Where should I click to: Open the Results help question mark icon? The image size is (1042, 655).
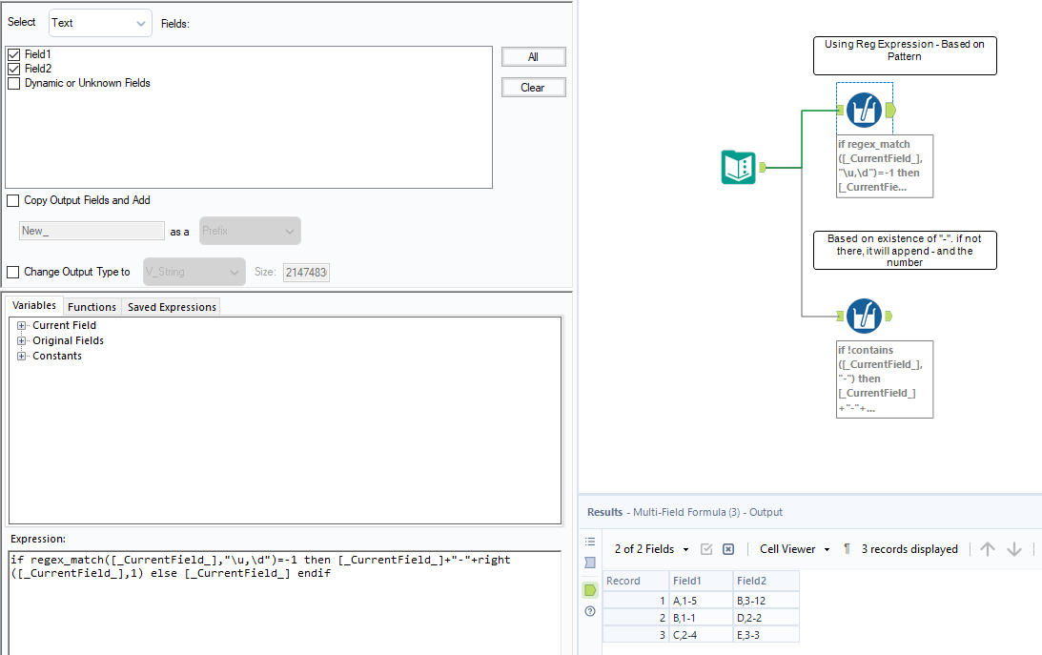pos(589,612)
